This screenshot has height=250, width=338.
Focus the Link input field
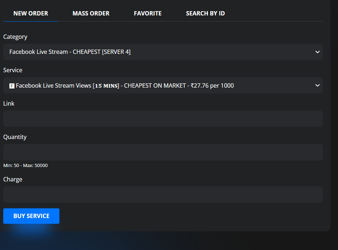[163, 119]
